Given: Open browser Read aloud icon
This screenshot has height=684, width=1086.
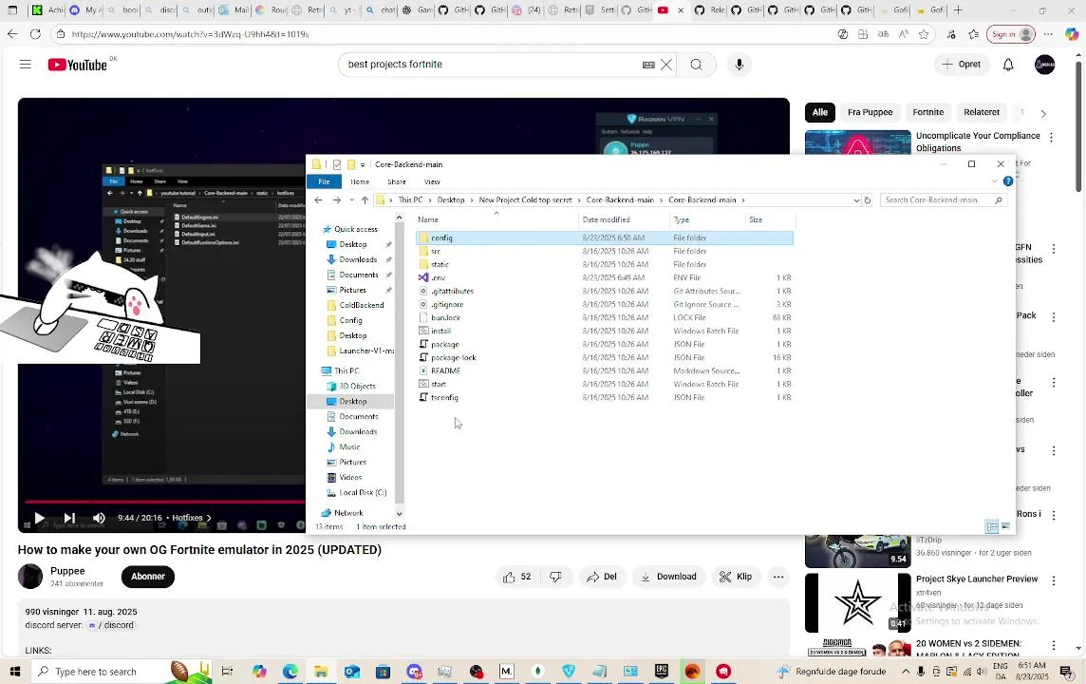Looking at the screenshot, I should 903,34.
